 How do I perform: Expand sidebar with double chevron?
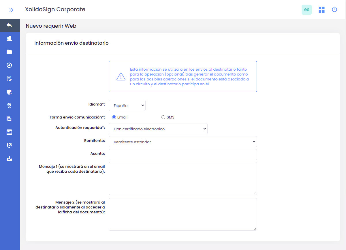(x=11, y=10)
